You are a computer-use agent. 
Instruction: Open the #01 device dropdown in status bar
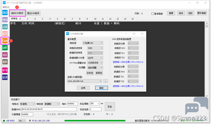[22, 121]
